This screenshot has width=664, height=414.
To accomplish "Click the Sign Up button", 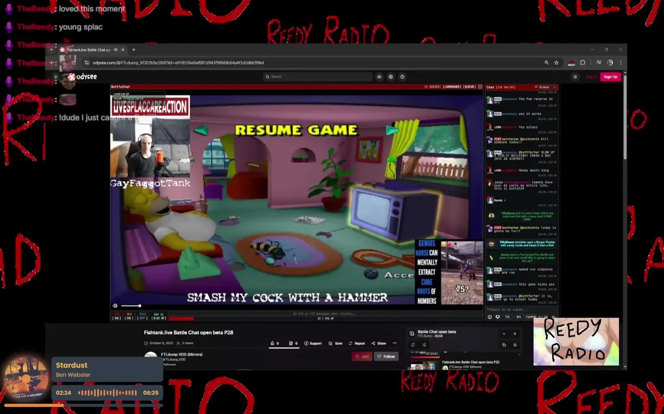I will (x=610, y=76).
